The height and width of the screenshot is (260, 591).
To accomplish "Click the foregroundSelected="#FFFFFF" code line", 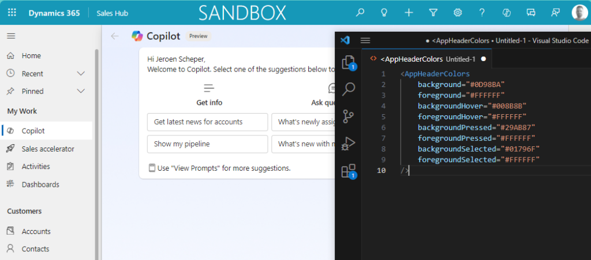I will [x=478, y=160].
